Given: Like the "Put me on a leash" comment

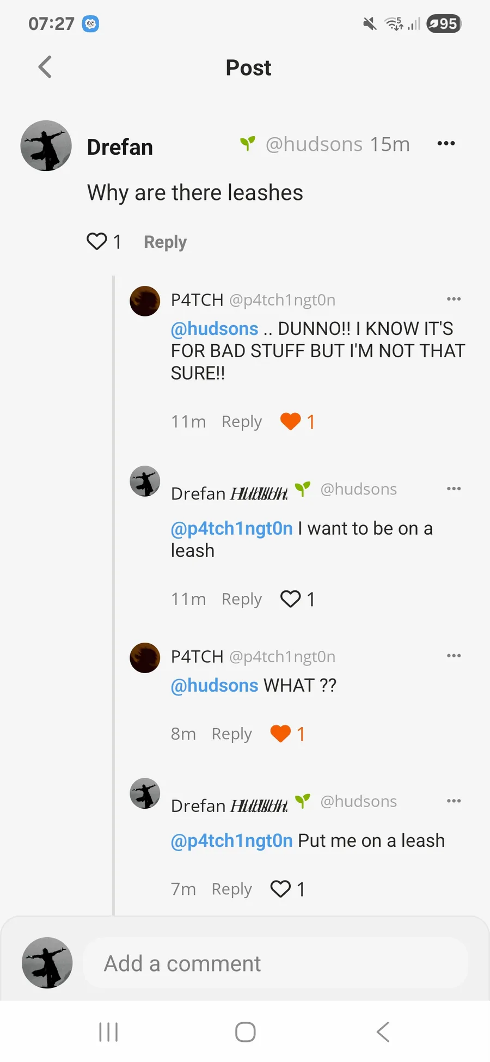Looking at the screenshot, I should click(280, 889).
